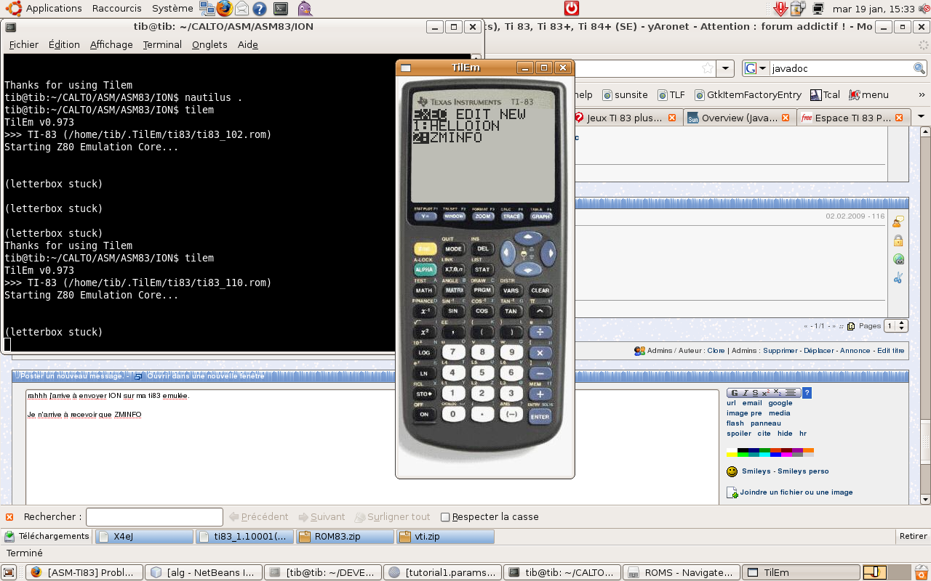Click the ON key on the calculator

(424, 414)
